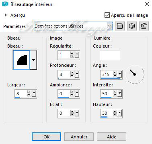Decrease Profondeur value with the down arrow
152x144 pixels.
[x=72, y=76]
